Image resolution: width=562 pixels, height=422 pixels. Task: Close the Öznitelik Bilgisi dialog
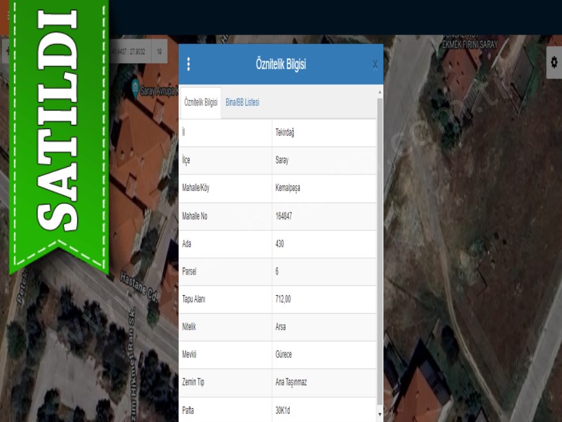[x=374, y=64]
